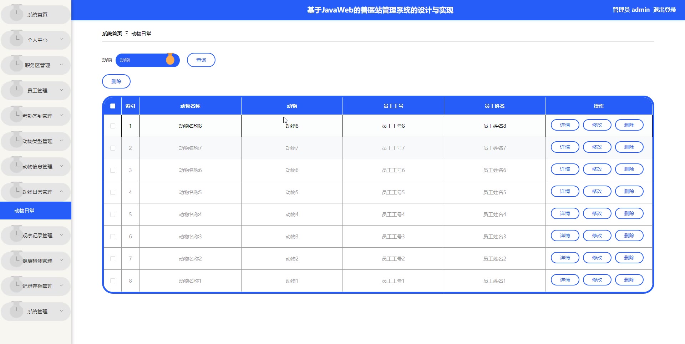685x344 pixels.
Task: Click the icon next to 员工管理 menu
Action: (16, 90)
